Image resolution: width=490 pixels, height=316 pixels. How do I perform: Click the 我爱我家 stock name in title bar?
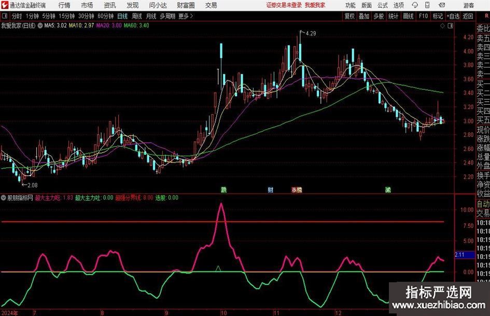pos(315,5)
